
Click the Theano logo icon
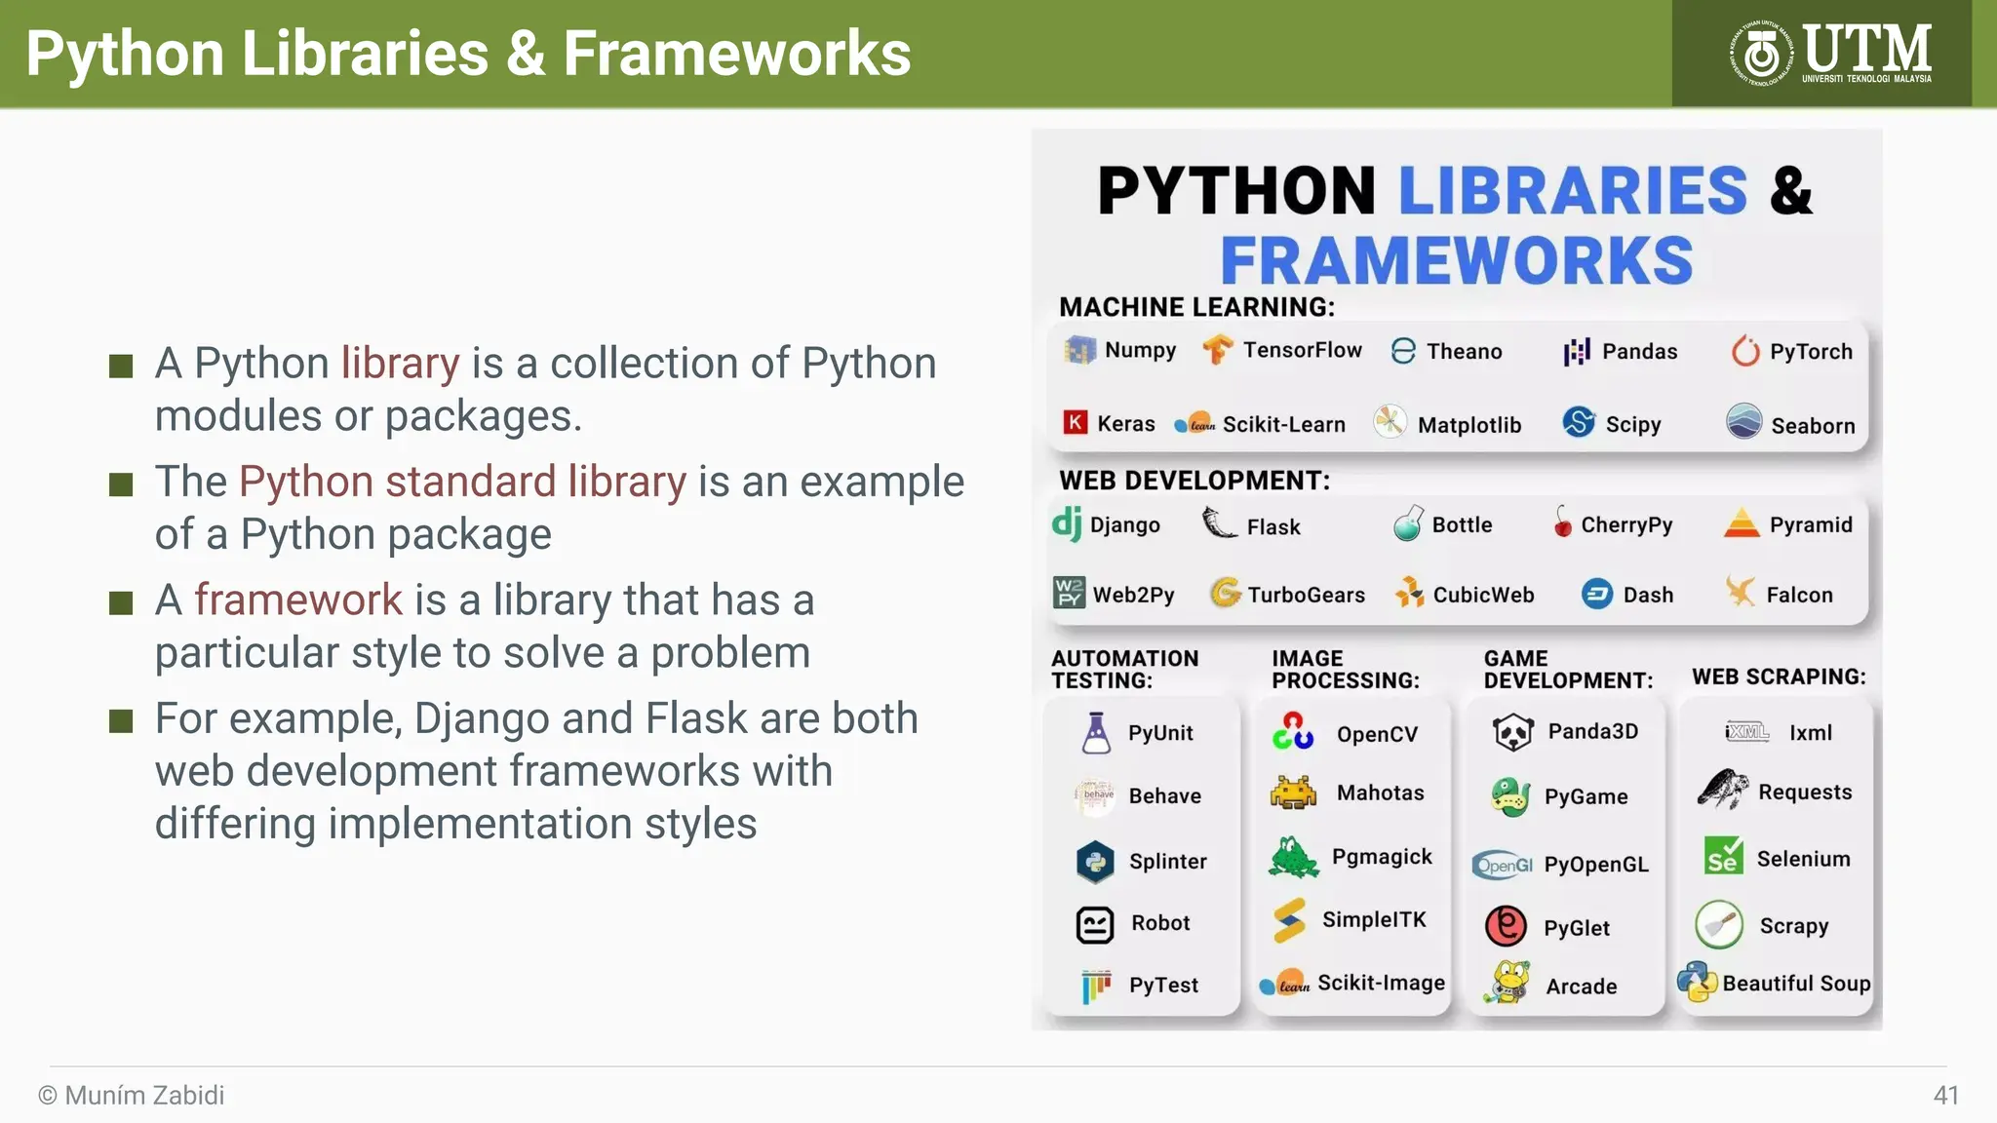click(1403, 351)
